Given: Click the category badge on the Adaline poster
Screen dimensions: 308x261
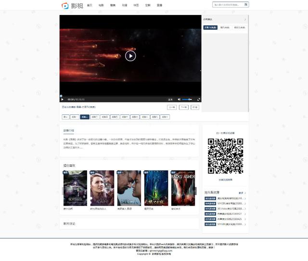Looking at the screenshot, I should click(92, 173).
